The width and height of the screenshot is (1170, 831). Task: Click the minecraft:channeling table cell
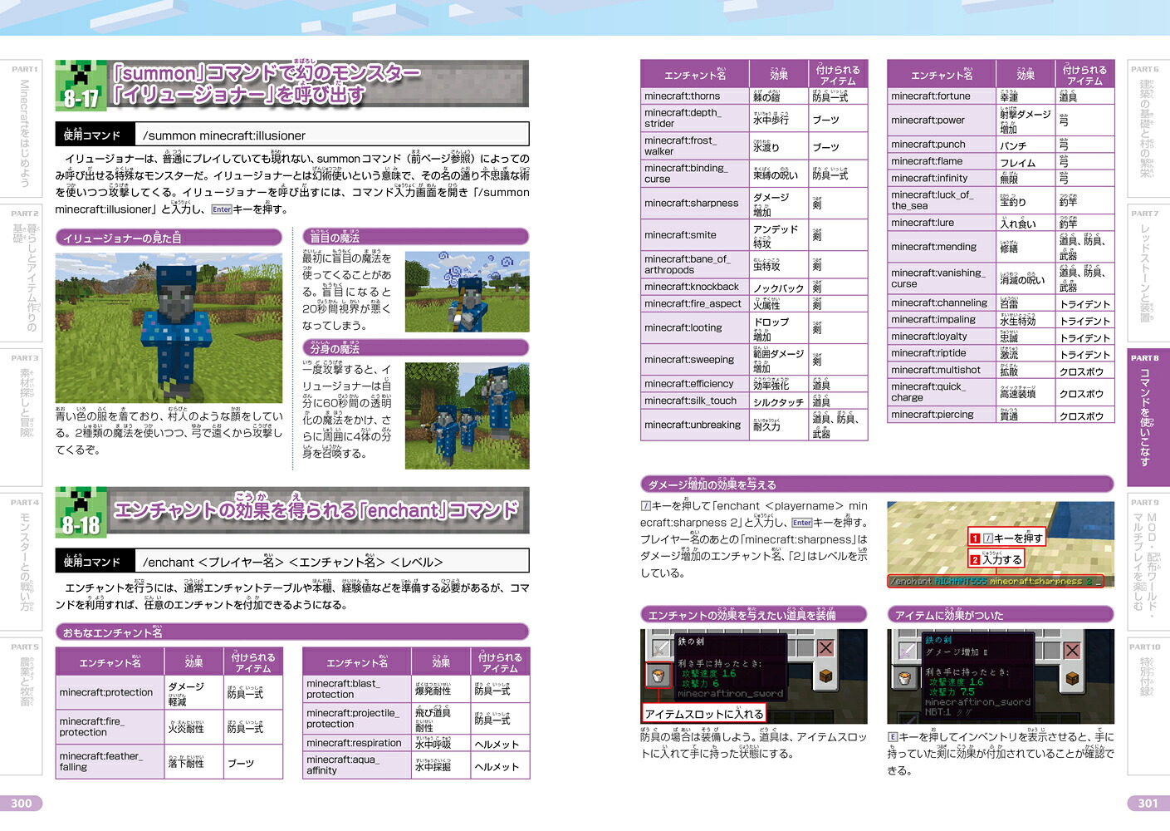click(x=942, y=303)
